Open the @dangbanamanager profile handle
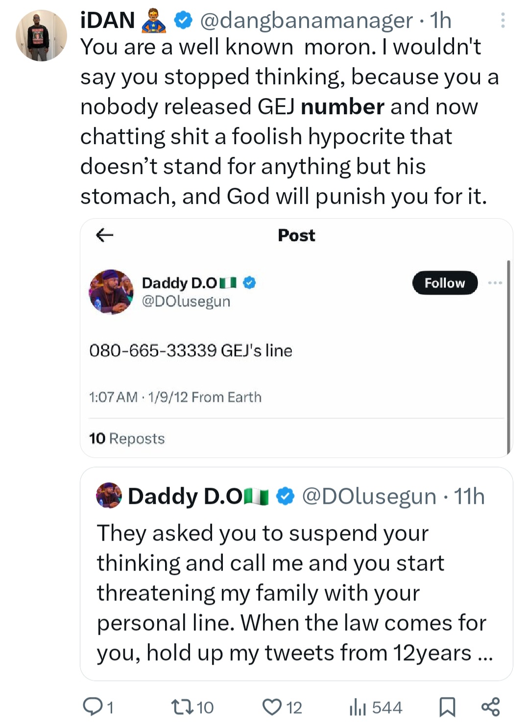The width and height of the screenshot is (529, 725). pos(306,21)
